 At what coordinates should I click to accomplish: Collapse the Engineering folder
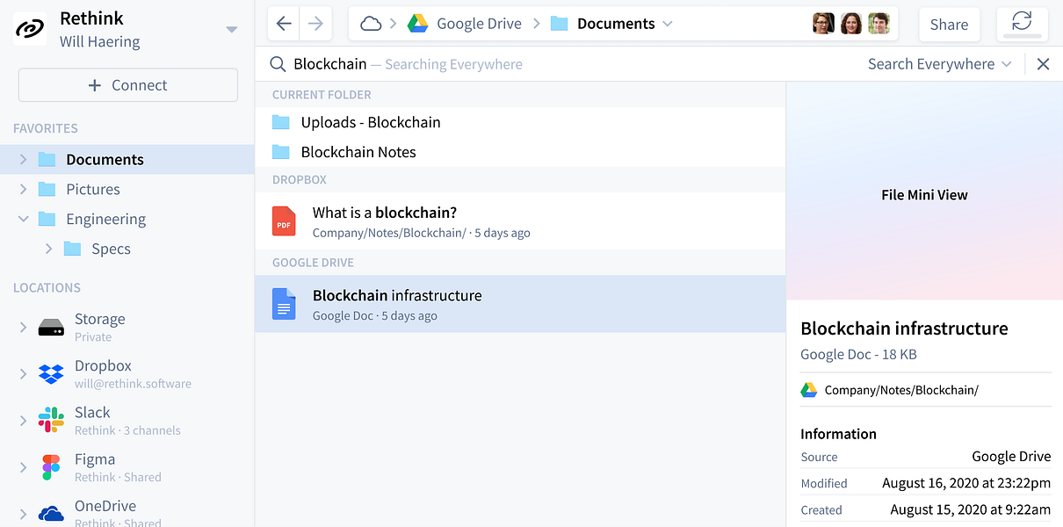[x=24, y=219]
